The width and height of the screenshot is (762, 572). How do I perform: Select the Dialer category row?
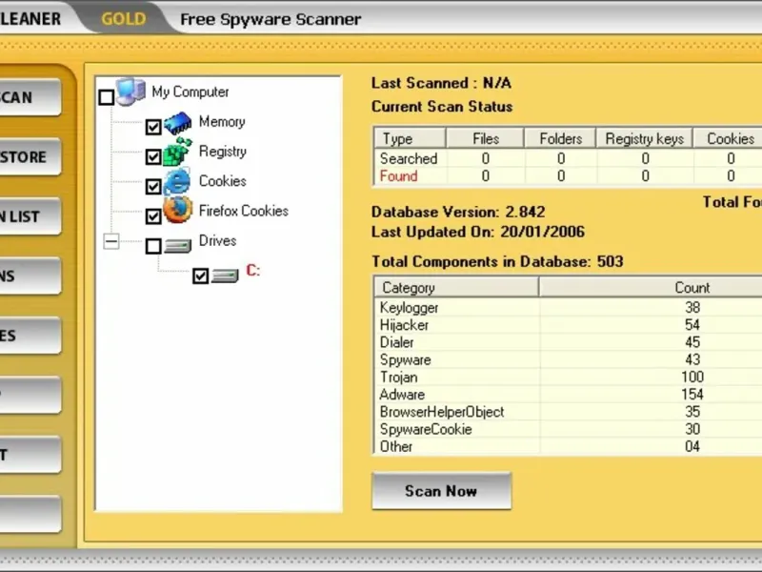point(568,342)
